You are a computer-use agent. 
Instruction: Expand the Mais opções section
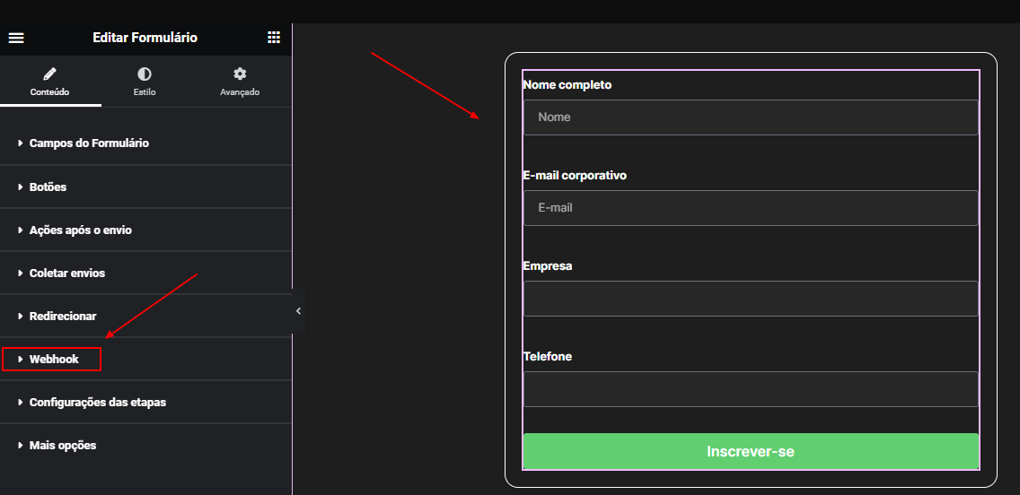coord(145,446)
